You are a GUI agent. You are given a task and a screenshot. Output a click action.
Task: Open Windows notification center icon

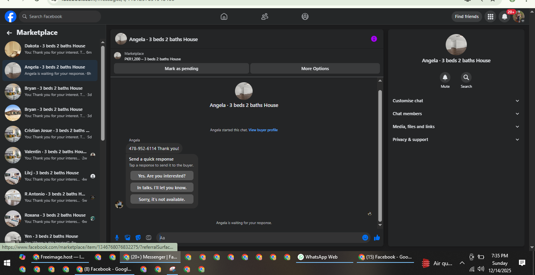522,263
